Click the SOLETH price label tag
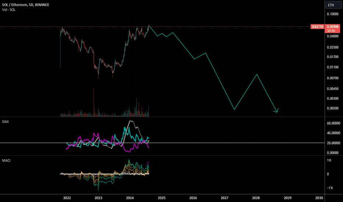 [317, 27]
